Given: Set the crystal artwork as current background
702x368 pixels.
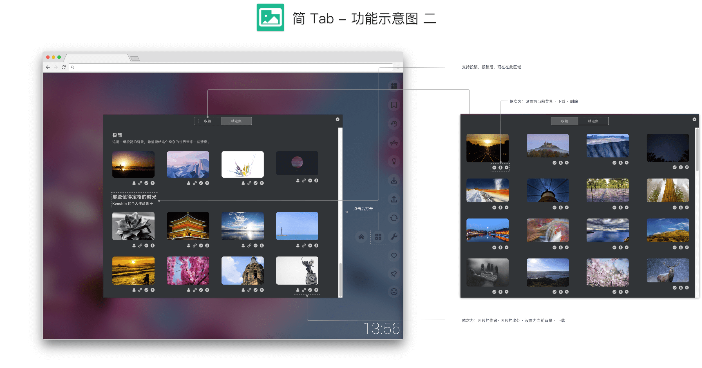Looking at the screenshot, I should 256,183.
